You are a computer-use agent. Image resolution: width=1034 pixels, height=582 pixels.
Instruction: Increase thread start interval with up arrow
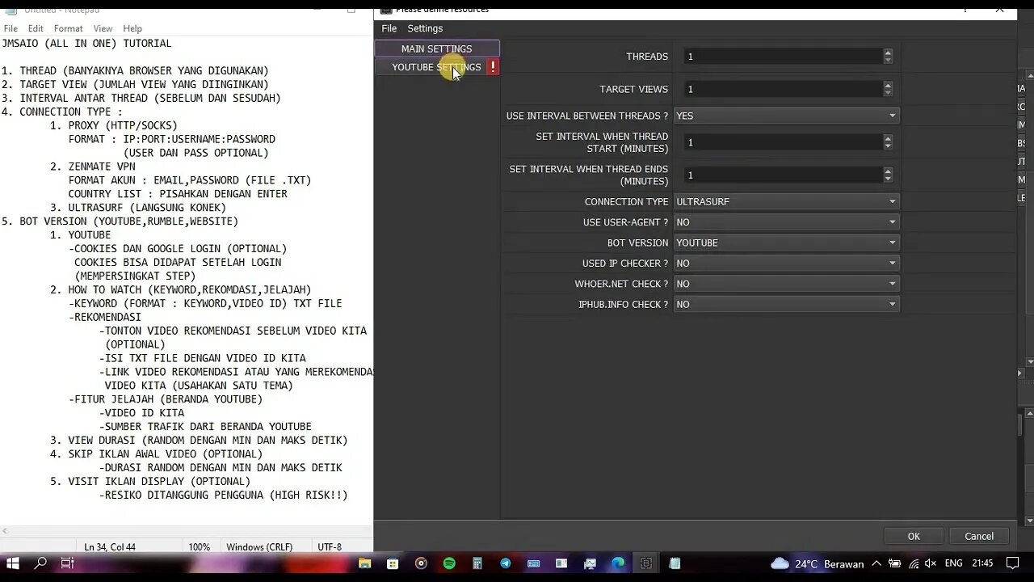(888, 138)
